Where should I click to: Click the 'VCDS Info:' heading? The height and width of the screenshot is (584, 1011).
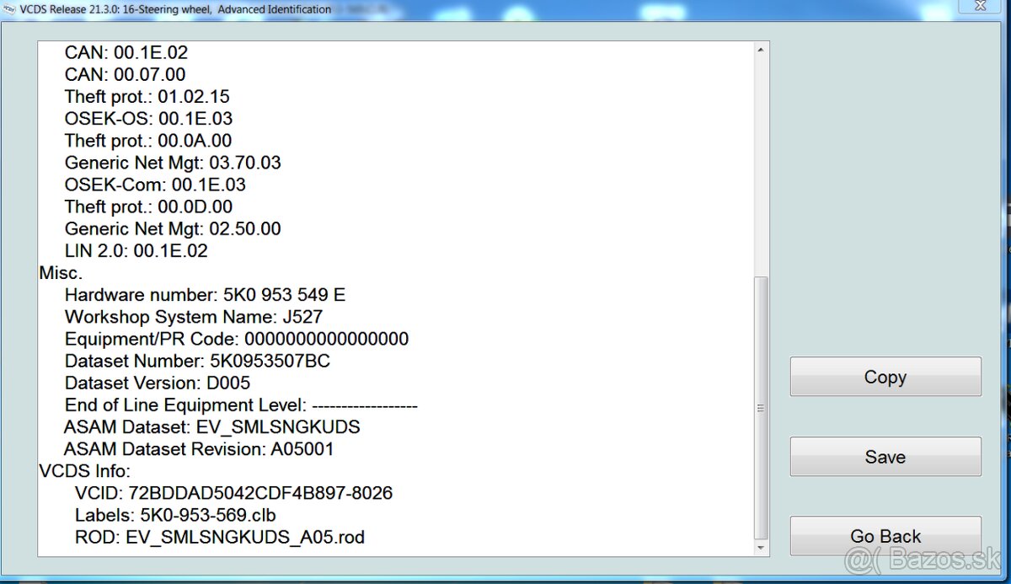click(85, 471)
